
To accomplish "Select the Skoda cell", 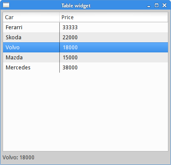I will [x=31, y=38].
